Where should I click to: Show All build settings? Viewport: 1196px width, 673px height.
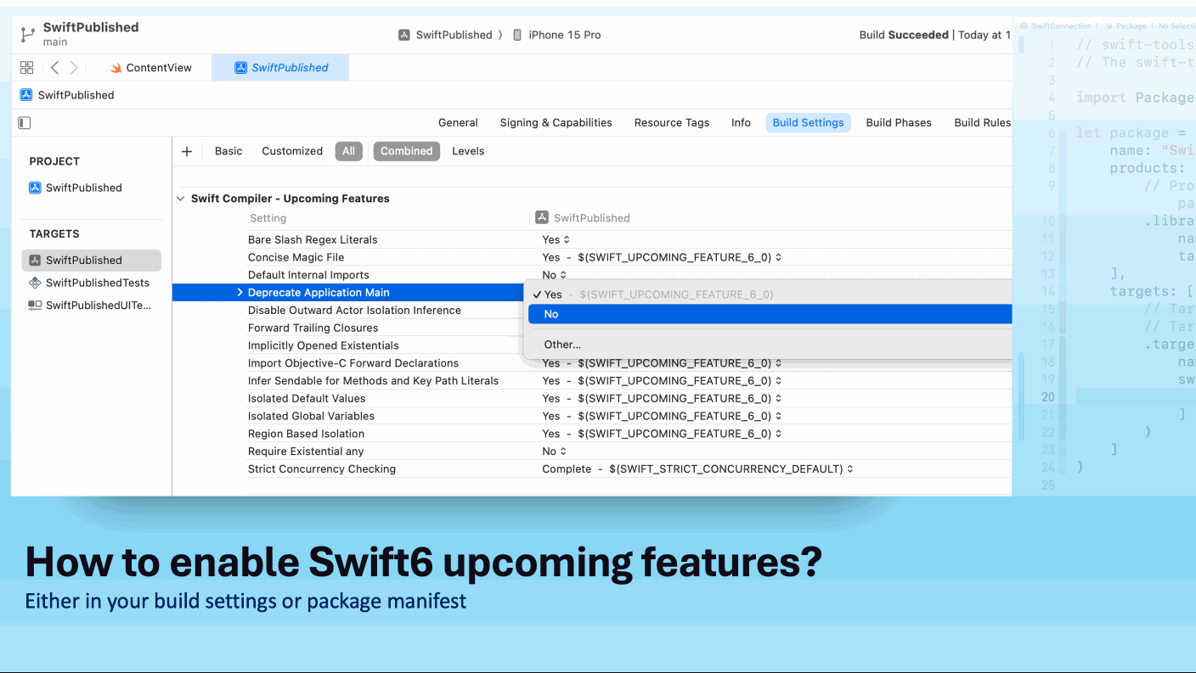pyautogui.click(x=348, y=151)
